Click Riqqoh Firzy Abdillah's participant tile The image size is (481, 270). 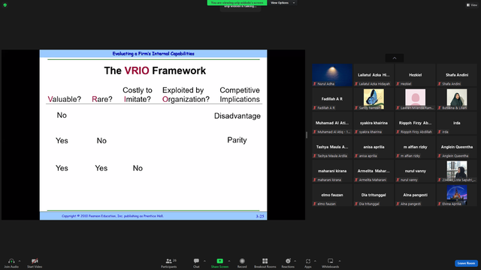415,123
